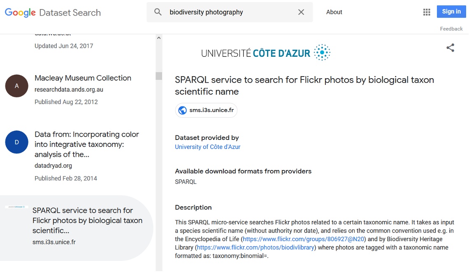Click the scrollbar up arrow above results
The height and width of the screenshot is (272, 469).
point(159,37)
